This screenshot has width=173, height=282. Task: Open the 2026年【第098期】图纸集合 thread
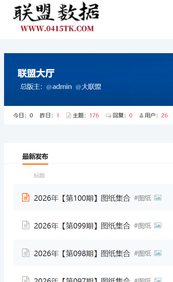pyautogui.click(x=82, y=254)
